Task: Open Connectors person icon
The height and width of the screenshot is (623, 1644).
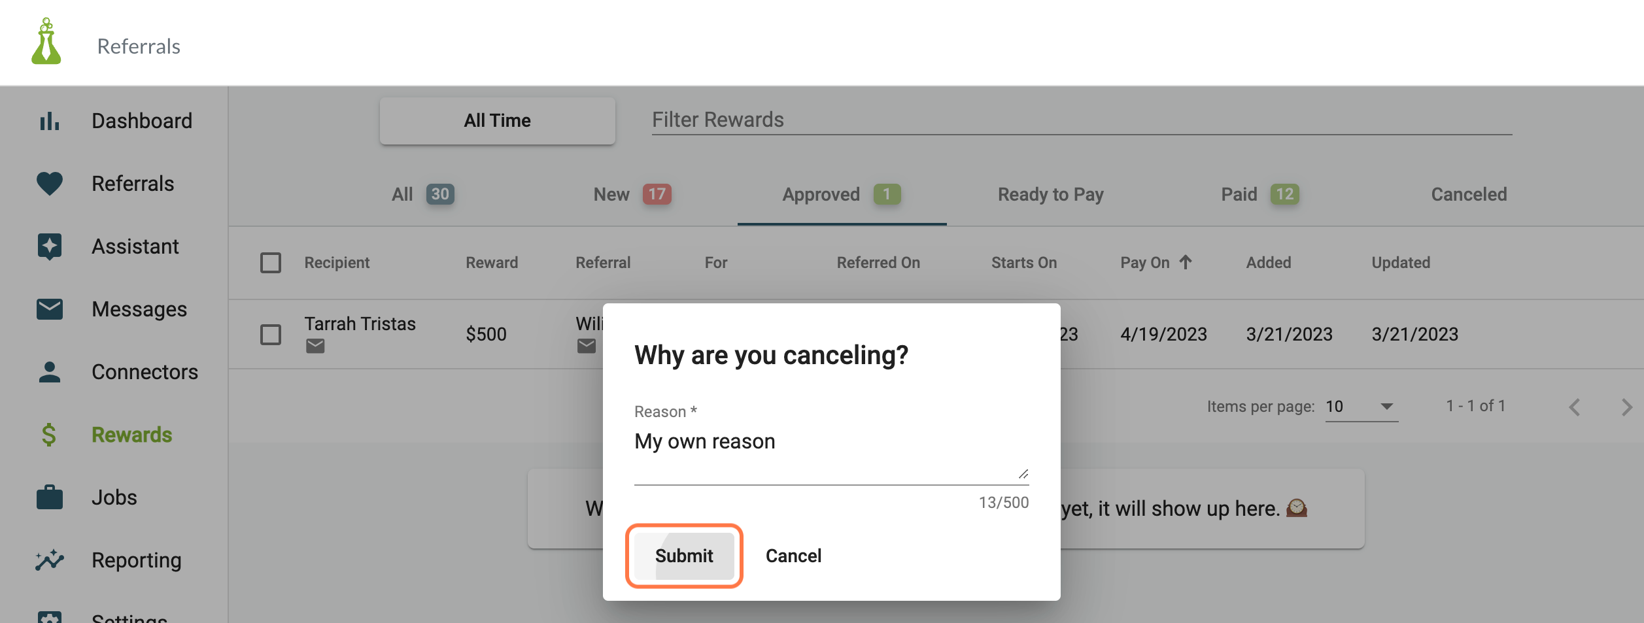Action: (49, 372)
